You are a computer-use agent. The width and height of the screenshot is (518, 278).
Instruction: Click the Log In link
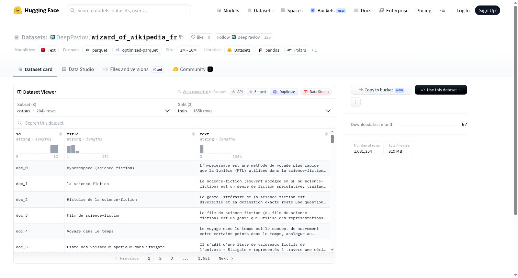pos(463,10)
